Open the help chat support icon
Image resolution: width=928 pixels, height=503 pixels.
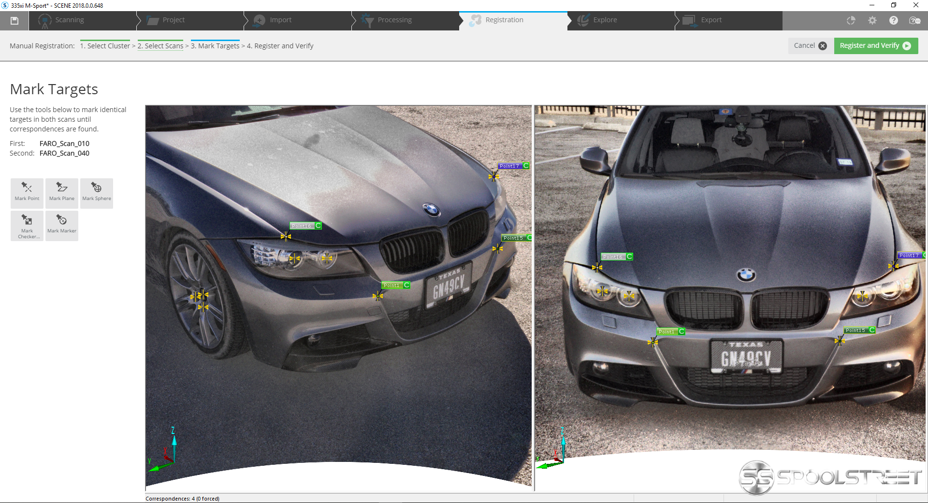point(914,20)
